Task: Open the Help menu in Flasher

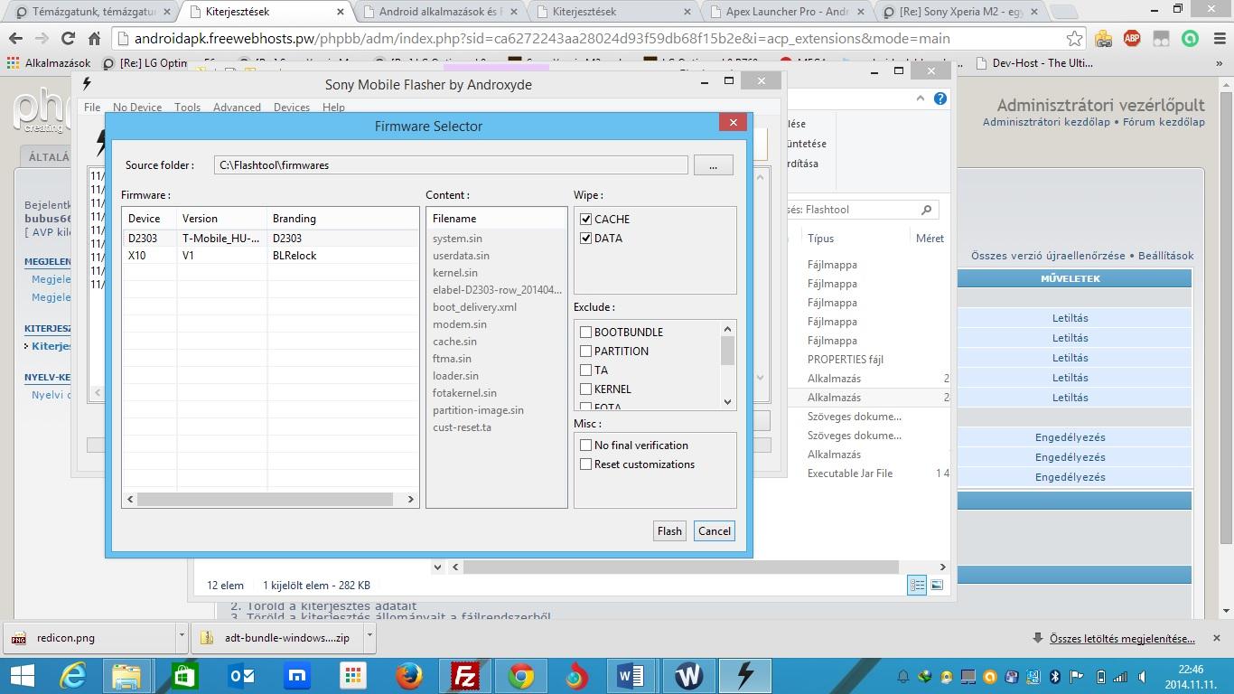Action: click(333, 107)
